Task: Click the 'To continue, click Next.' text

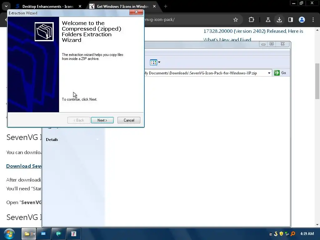Action: pos(79,99)
